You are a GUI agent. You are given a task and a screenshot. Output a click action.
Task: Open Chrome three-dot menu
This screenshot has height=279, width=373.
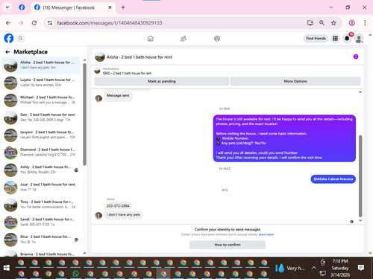point(365,23)
